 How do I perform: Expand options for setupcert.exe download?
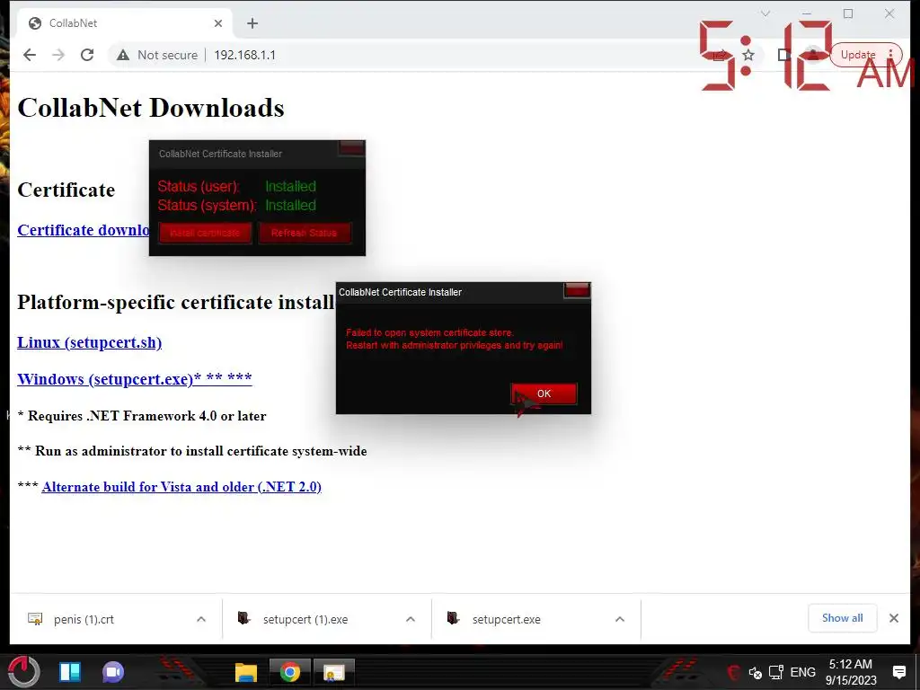click(x=620, y=620)
